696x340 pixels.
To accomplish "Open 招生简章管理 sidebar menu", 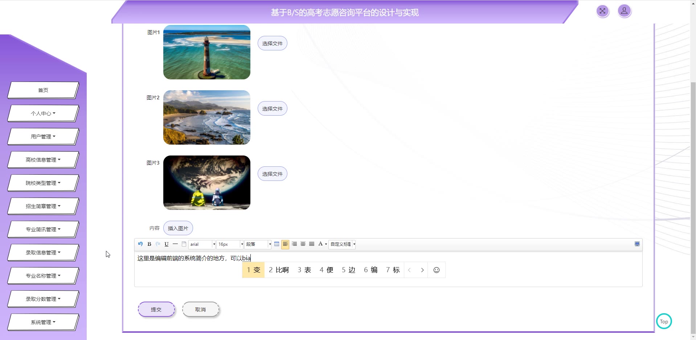I will point(43,206).
